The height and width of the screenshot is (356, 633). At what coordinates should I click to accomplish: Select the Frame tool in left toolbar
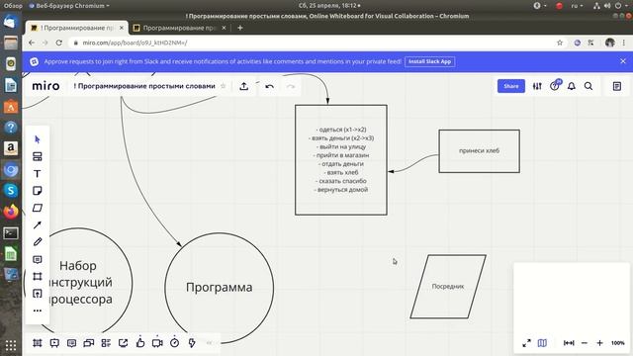coord(38,276)
